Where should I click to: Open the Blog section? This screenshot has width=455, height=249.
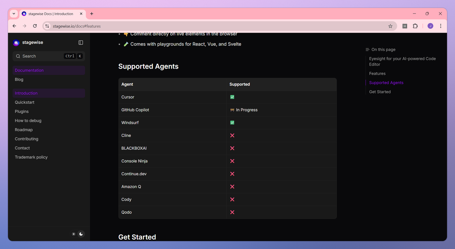point(49,80)
